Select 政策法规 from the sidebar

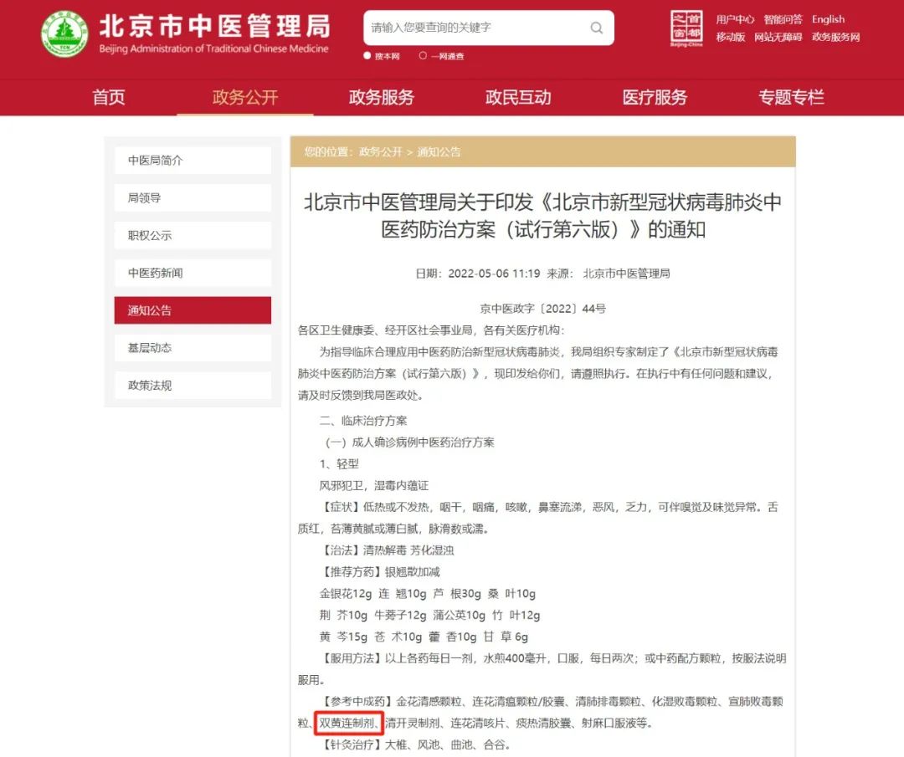pos(193,385)
